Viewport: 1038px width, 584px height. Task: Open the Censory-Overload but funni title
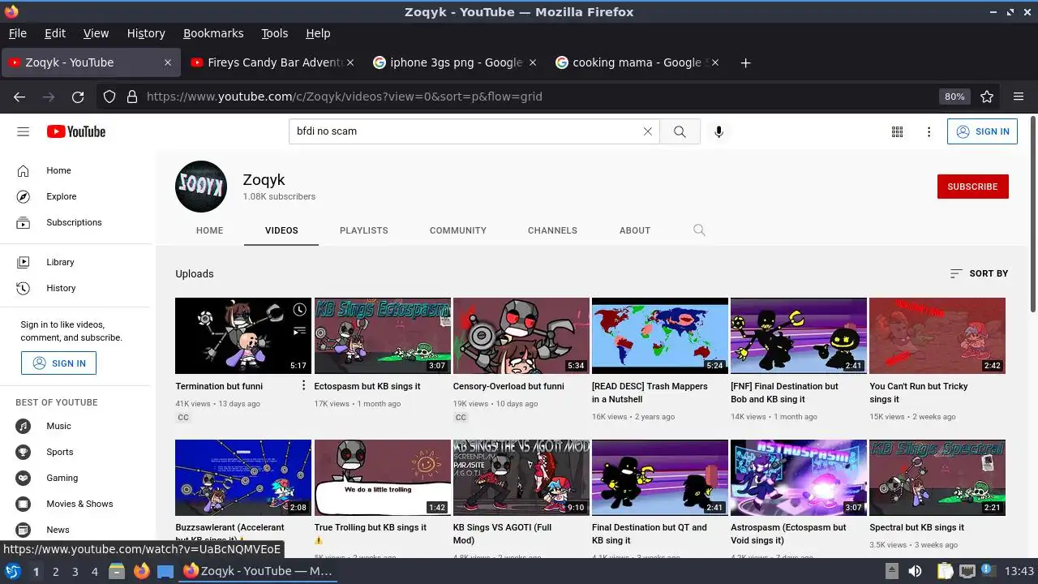508,386
